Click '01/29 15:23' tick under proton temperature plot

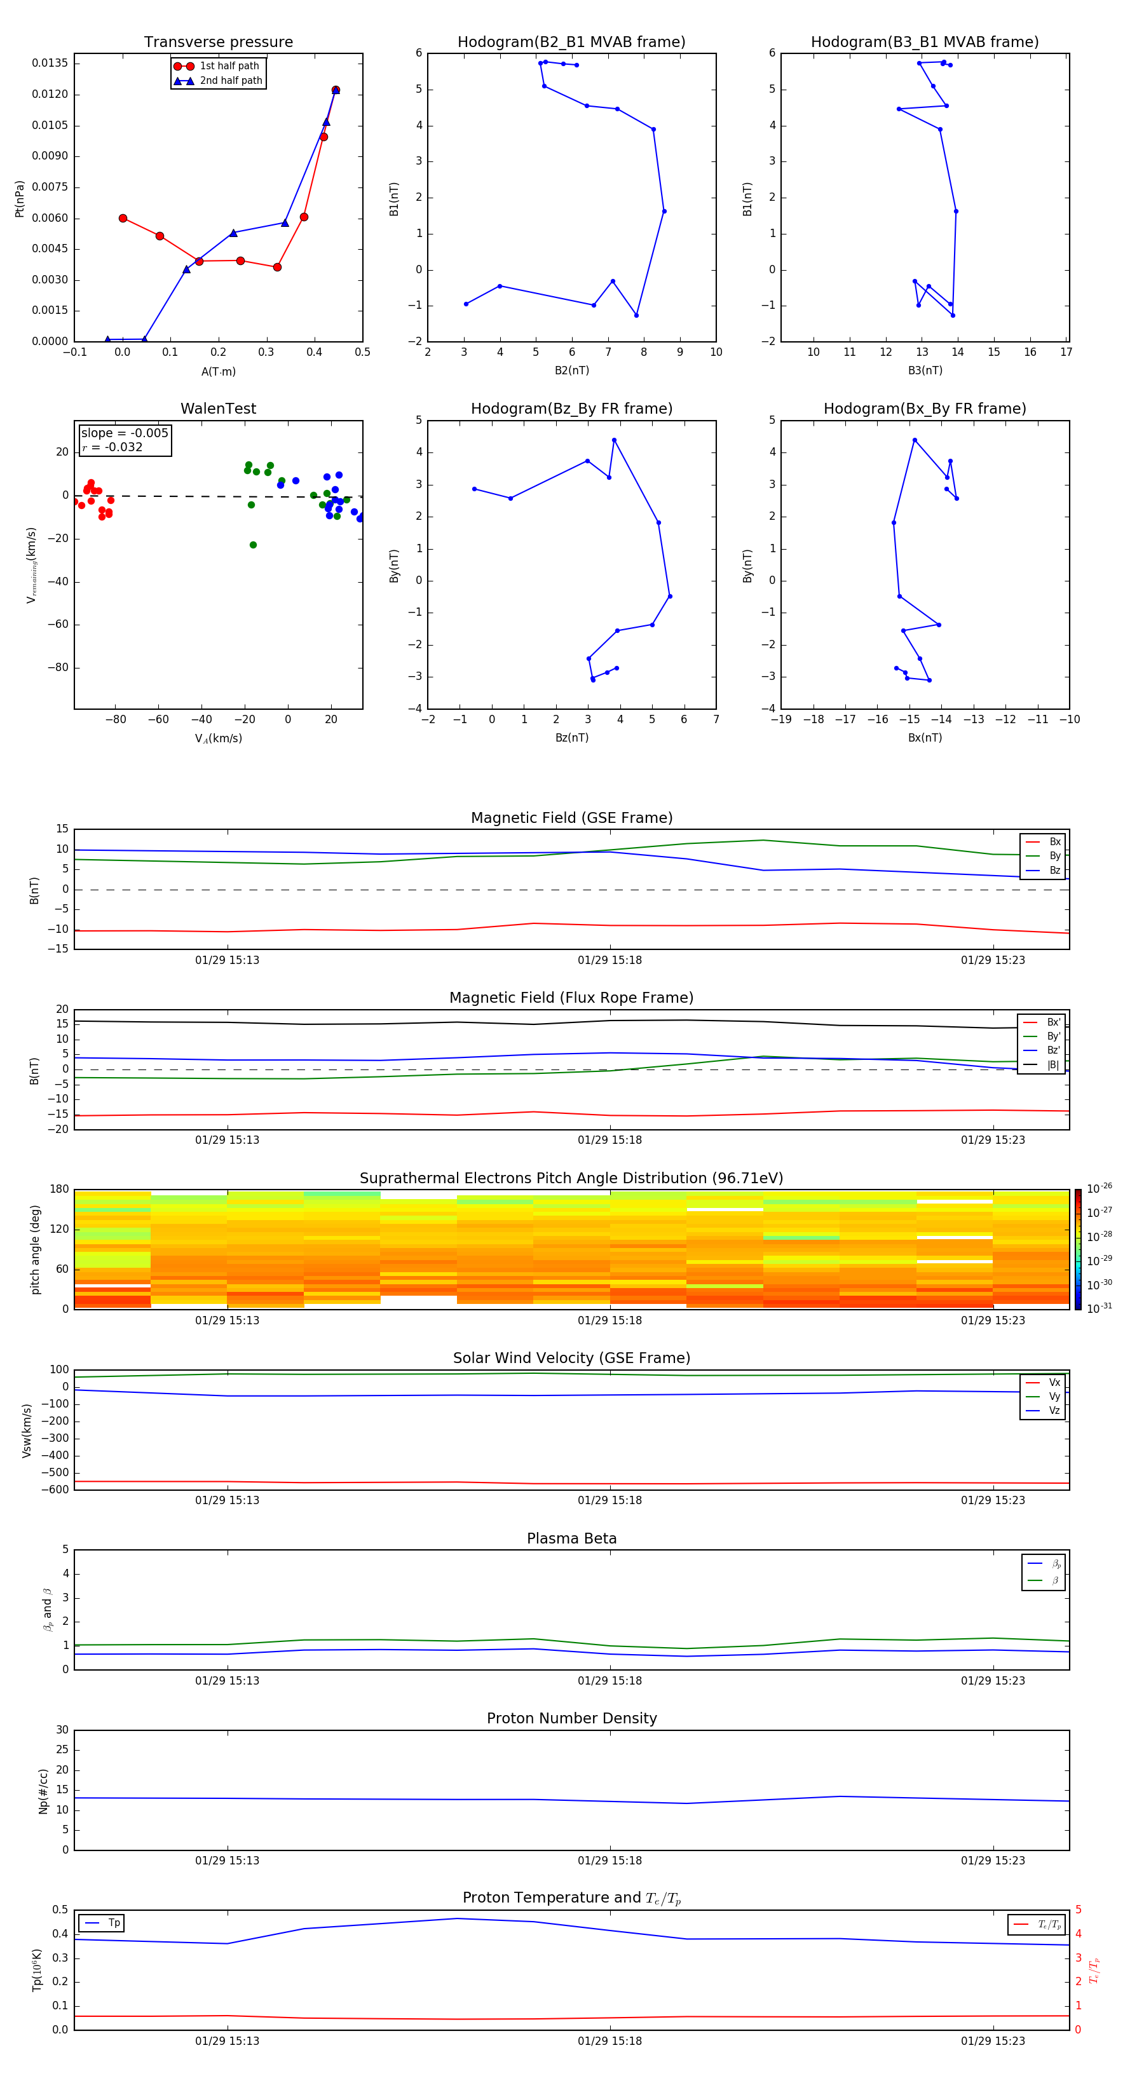(993, 2041)
